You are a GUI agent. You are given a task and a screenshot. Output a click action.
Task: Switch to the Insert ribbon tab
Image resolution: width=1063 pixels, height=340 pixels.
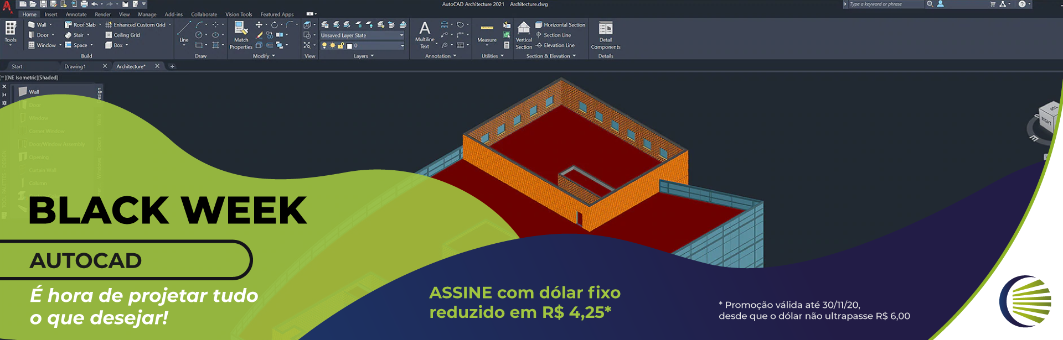[x=51, y=14]
